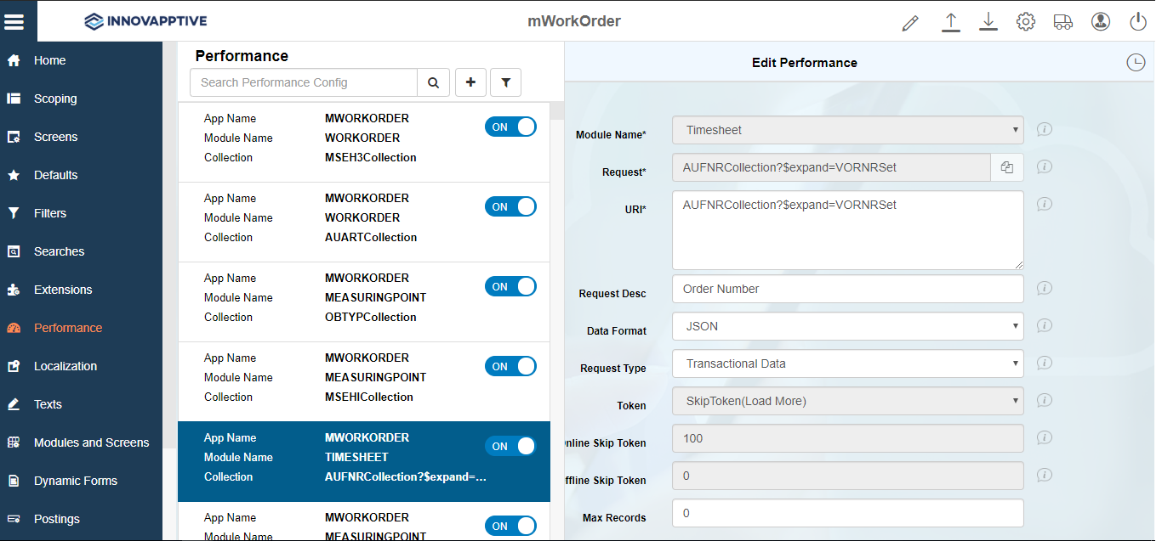Open the Request Type dropdown

(x=847, y=363)
